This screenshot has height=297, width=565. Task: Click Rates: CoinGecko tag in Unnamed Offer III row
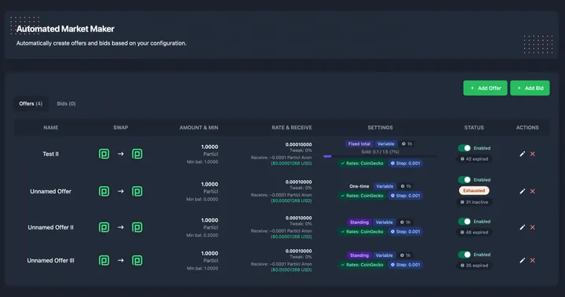pos(363,265)
